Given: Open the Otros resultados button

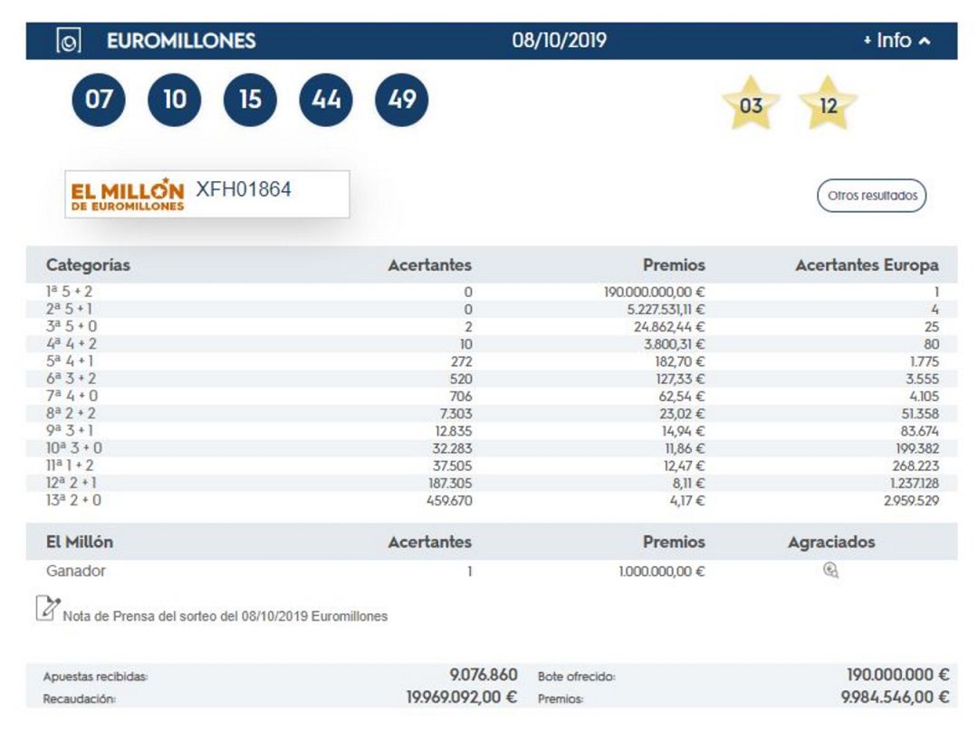Looking at the screenshot, I should [871, 196].
